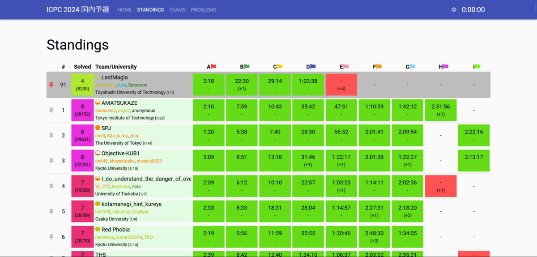The height and width of the screenshot is (257, 537).
Task: Click the Team/University column header
Action: (116, 67)
